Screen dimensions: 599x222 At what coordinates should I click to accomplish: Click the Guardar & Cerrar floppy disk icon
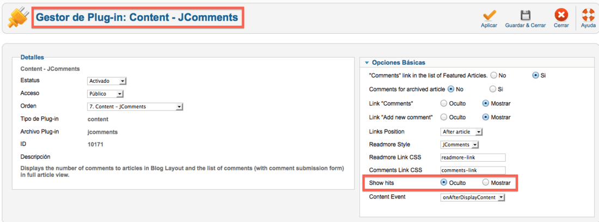click(x=525, y=15)
